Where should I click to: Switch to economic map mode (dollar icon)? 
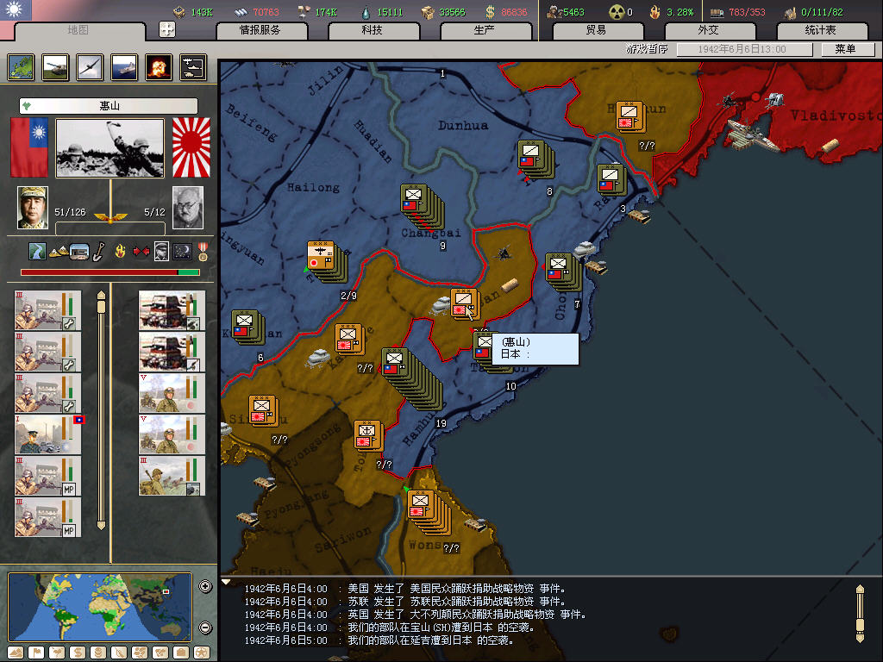point(78,653)
